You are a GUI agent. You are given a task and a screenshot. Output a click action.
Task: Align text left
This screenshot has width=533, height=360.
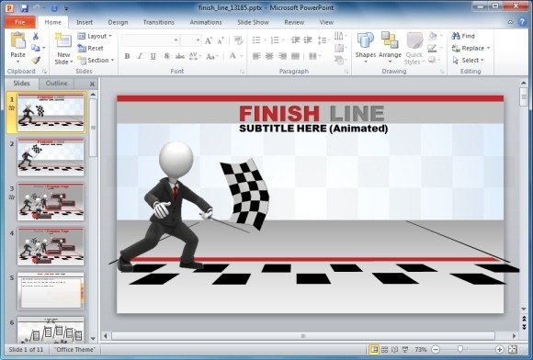(x=256, y=56)
